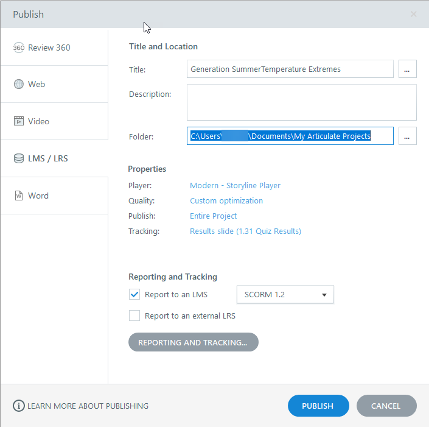Screen dimensions: 429x427
Task: Click the Publish button
Action: [318, 406]
